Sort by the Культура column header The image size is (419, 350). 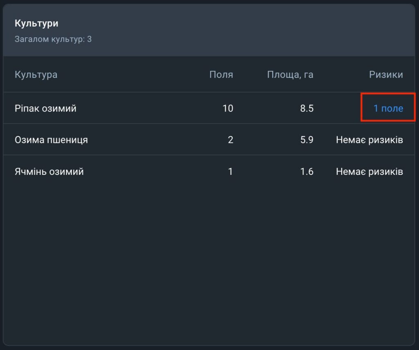click(x=36, y=75)
